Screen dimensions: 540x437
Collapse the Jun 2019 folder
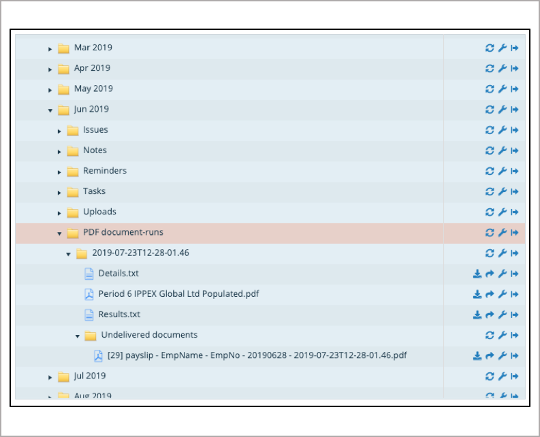[50, 110]
